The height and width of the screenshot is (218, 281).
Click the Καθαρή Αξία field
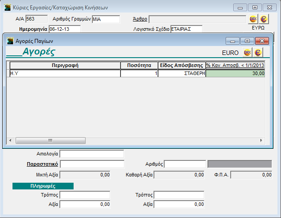tap(179, 175)
